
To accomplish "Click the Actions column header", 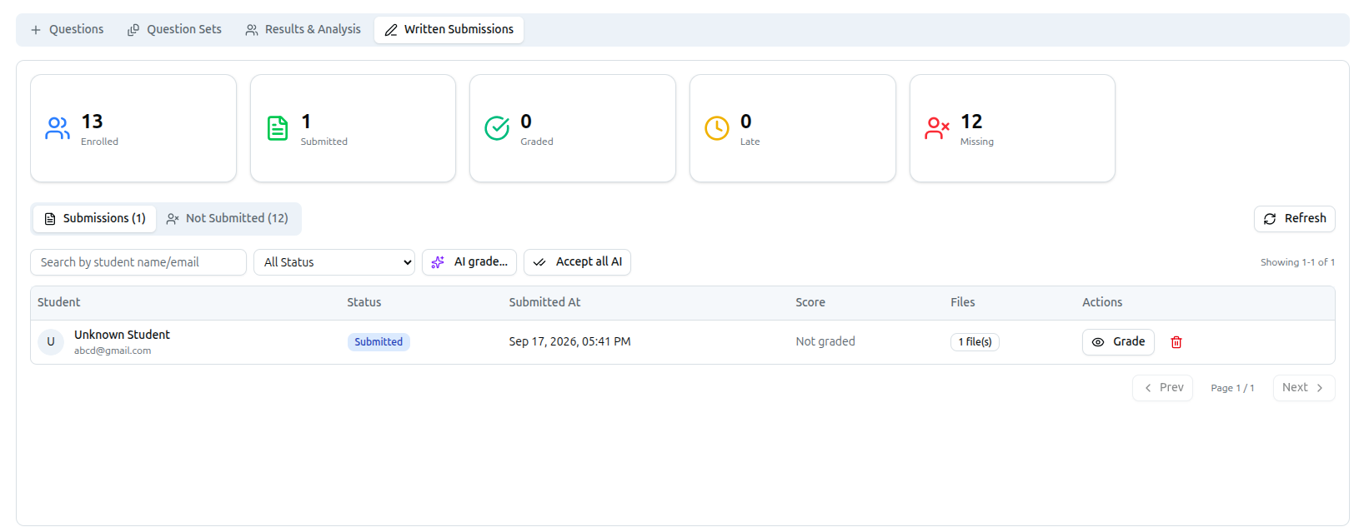I will [1102, 302].
